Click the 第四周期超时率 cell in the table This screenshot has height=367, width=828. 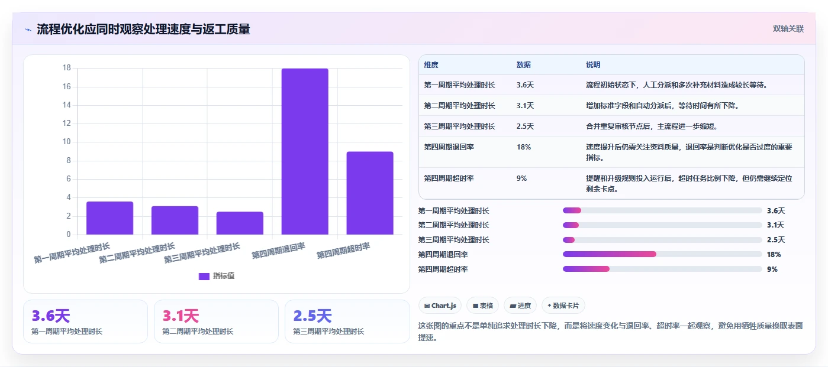coord(449,178)
